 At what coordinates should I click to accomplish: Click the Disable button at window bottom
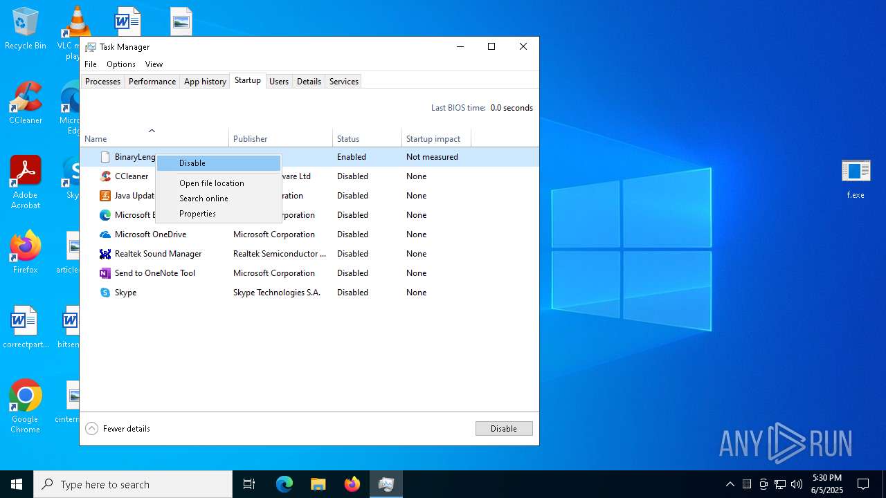coord(504,429)
